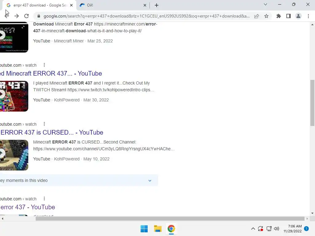This screenshot has height=236, width=315.
Task: Open Chrome's three-dot menu
Action: point(308,16)
